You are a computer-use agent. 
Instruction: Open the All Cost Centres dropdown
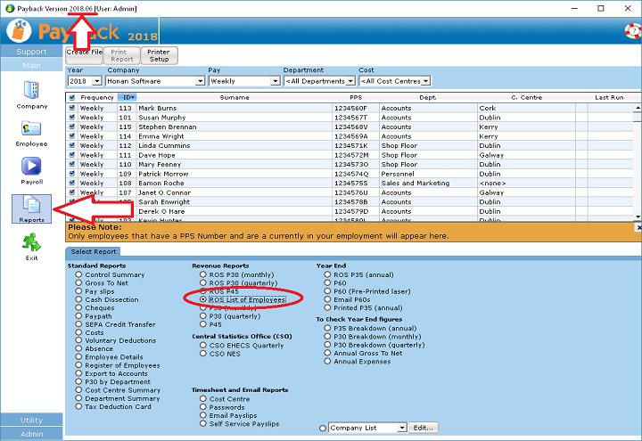426,81
